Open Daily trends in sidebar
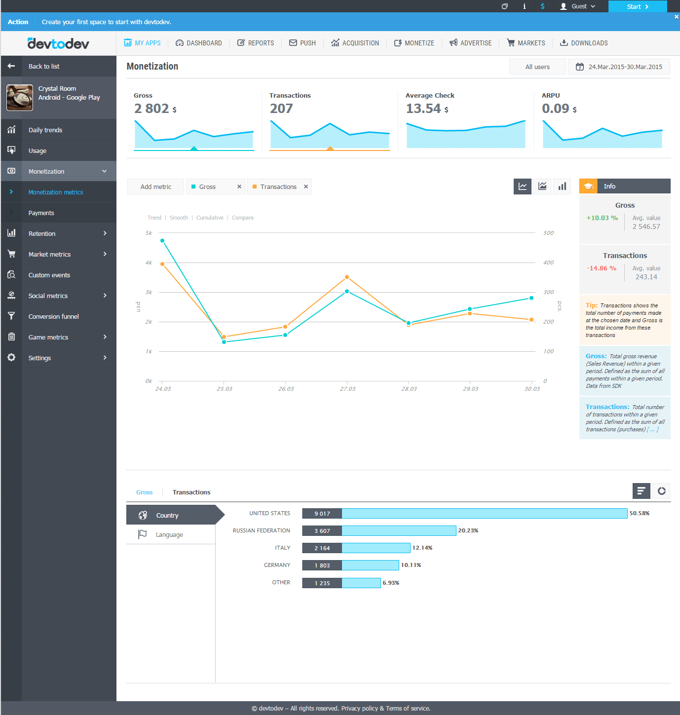The height and width of the screenshot is (715, 680). click(x=58, y=130)
